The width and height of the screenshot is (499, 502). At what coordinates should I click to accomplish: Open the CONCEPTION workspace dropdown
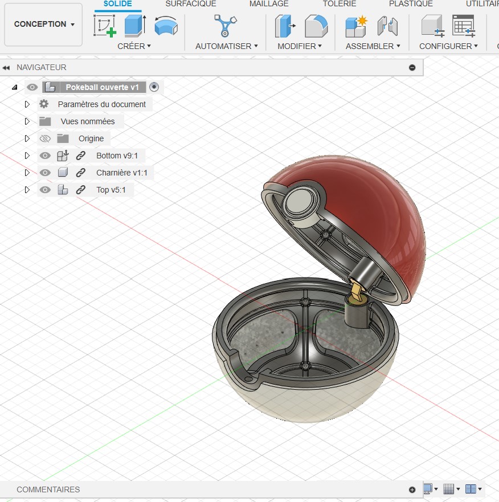[44, 25]
